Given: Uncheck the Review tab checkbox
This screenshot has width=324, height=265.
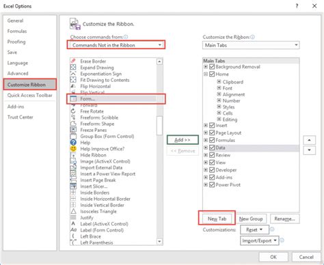Looking at the screenshot, I should 212,155.
